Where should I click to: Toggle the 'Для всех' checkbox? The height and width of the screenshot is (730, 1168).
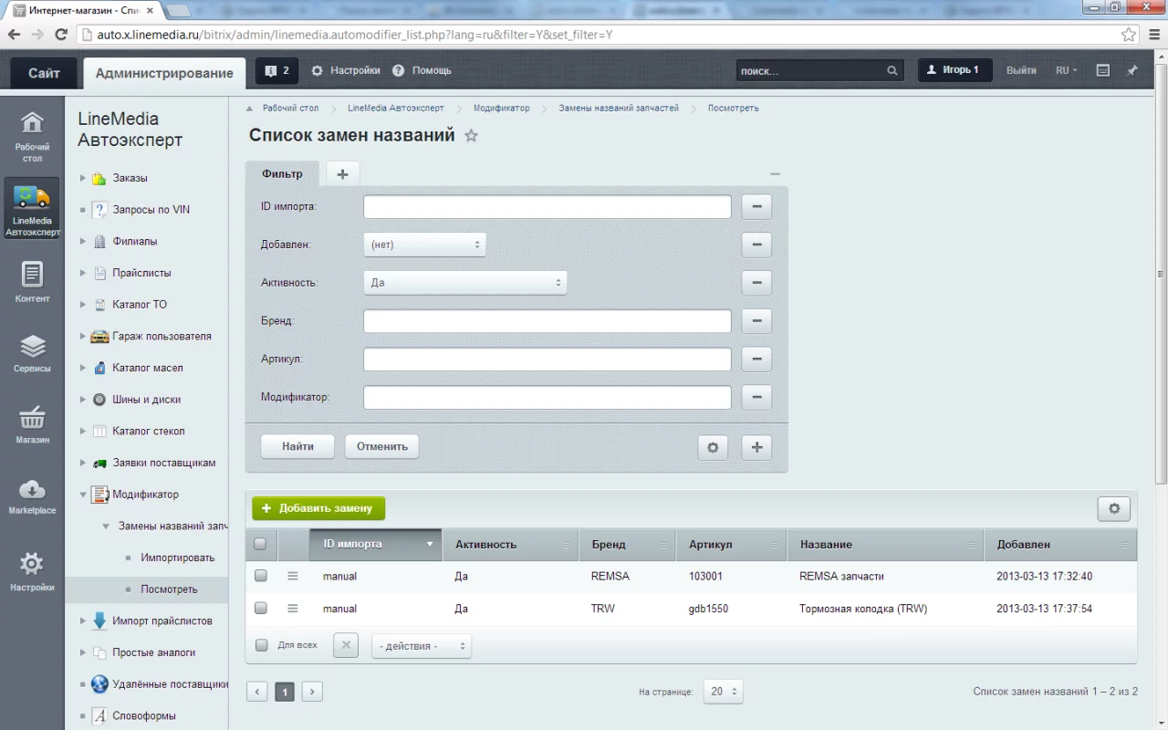[x=262, y=645]
